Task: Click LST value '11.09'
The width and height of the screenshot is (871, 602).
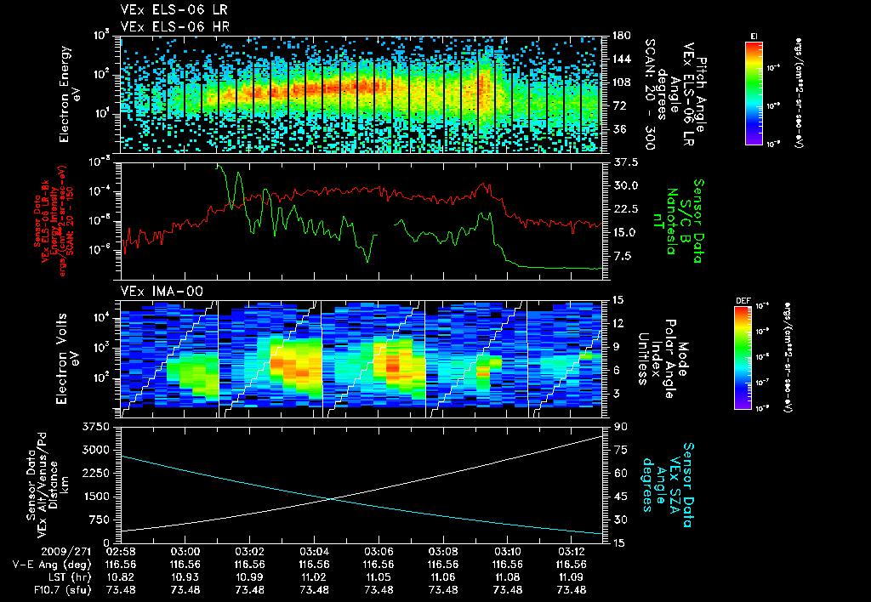Action: [572, 577]
